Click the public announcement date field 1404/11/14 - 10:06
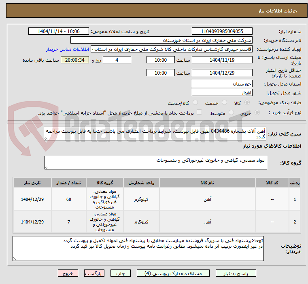Image resolution: width=308 pixels, height=284 pixels. click(59, 31)
